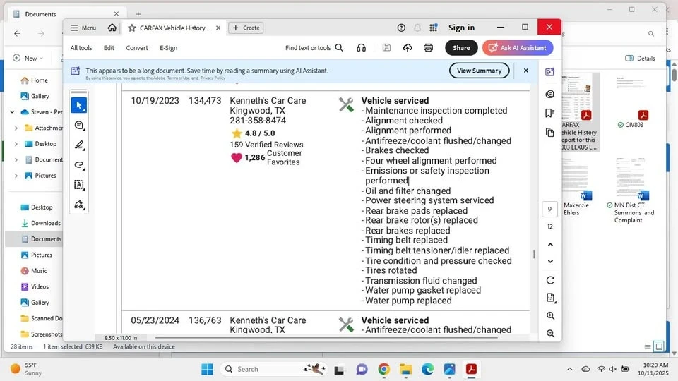Open Google Chrome from taskbar
Viewport: 678px width, 381px height.
tap(383, 369)
